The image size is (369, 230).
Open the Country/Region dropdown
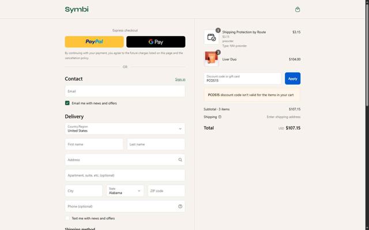[125, 129]
